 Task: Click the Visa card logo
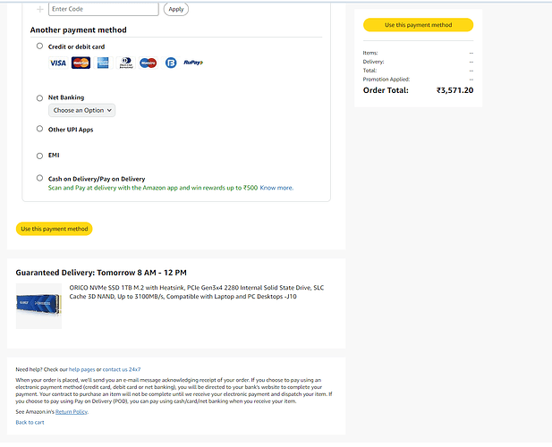tap(58, 63)
